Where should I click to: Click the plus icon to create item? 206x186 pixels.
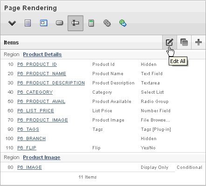coord(199,42)
